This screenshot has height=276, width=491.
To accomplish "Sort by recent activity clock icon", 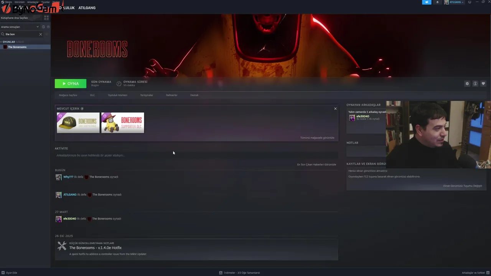I will click(x=43, y=27).
